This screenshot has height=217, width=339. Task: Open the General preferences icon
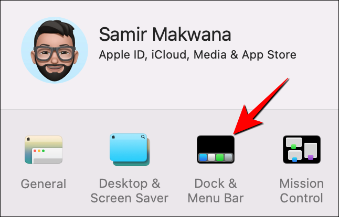pos(44,150)
